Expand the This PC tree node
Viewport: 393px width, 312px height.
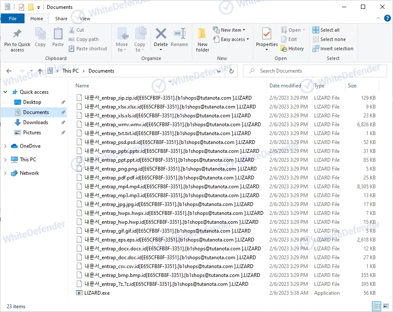tap(5, 160)
